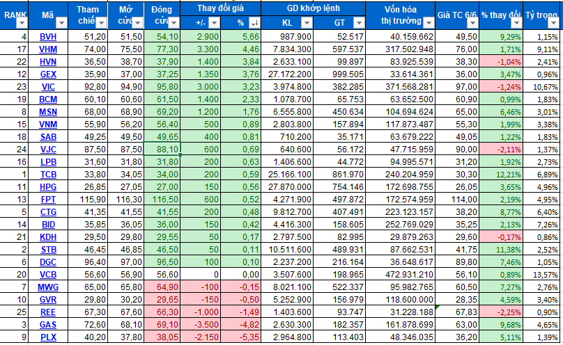Viewport: 563px width, 345px height.
Task: Select cell 10,67% weight of VIC
Action: [543, 87]
